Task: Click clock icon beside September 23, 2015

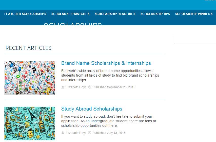Action: (90, 87)
